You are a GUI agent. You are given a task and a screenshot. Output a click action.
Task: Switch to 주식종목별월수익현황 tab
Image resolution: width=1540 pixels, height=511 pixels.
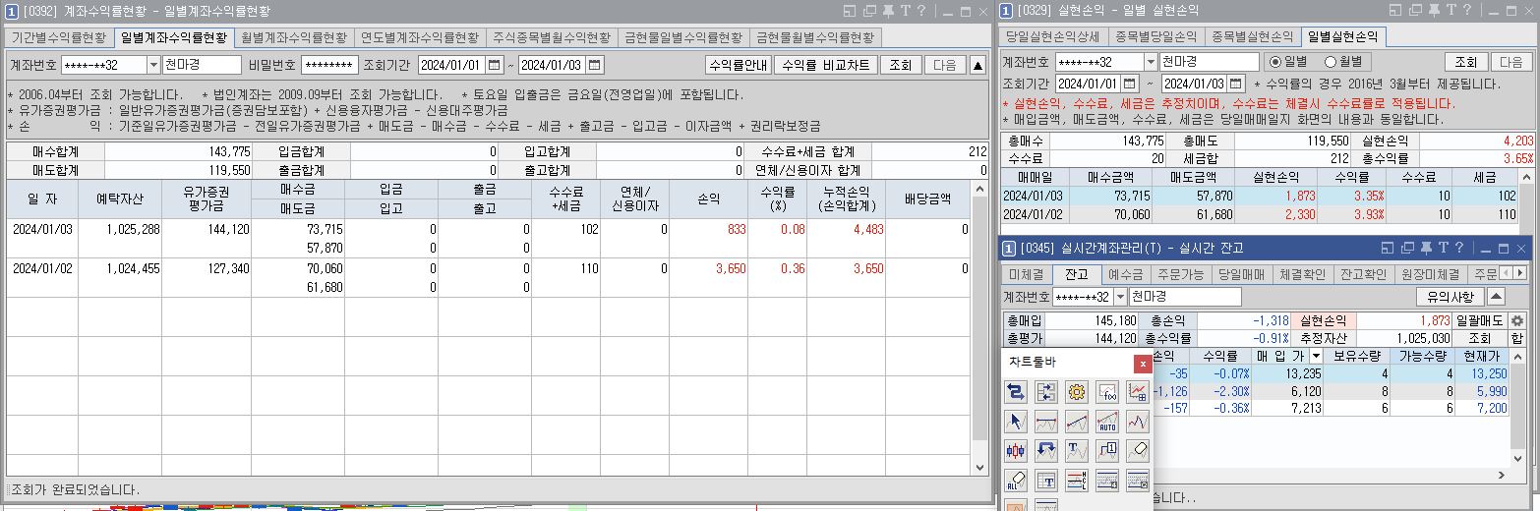pyautogui.click(x=552, y=37)
